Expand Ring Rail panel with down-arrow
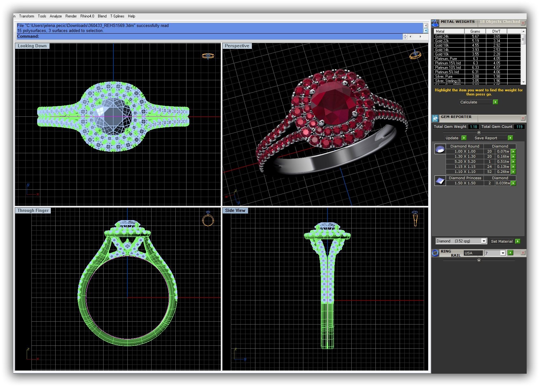 point(479,260)
